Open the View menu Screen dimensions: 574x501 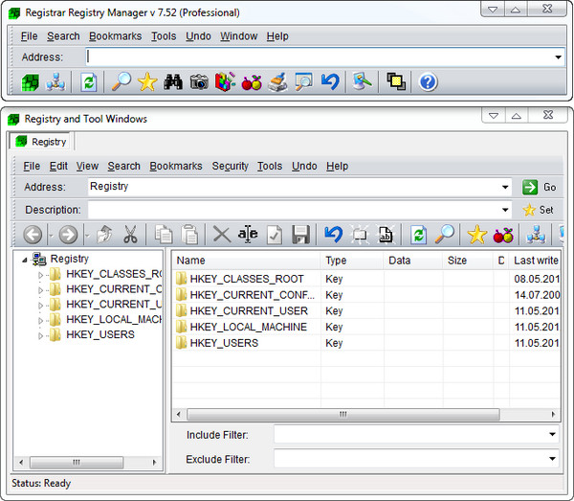point(87,166)
